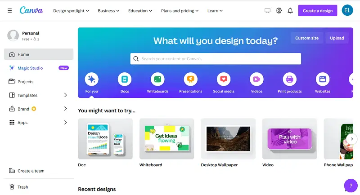Open the EL account avatar
This screenshot has width=360, height=195.
pos(347,10)
